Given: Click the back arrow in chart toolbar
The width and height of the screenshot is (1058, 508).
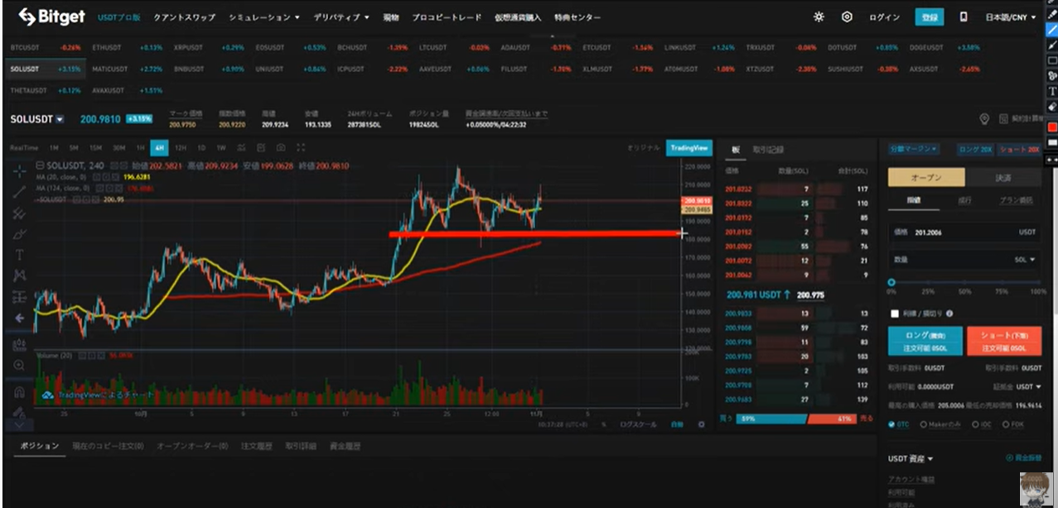Looking at the screenshot, I should (x=20, y=318).
